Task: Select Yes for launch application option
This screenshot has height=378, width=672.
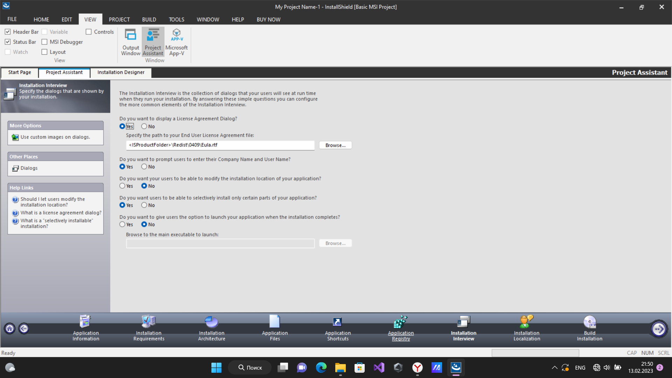Action: coord(122,224)
